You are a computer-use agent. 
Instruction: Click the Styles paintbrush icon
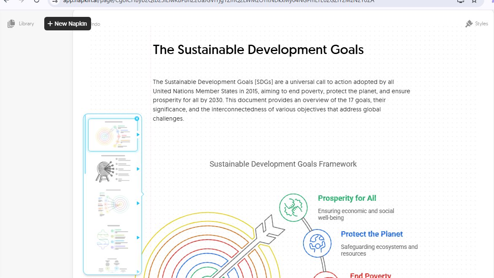pyautogui.click(x=469, y=24)
